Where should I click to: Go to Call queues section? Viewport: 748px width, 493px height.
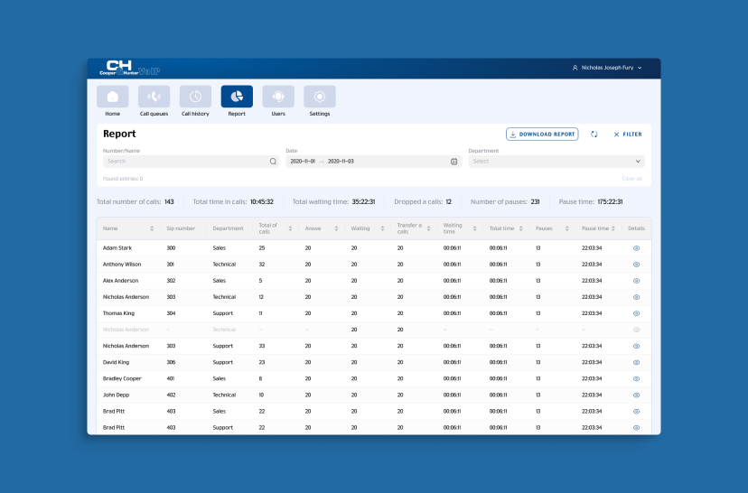point(154,97)
